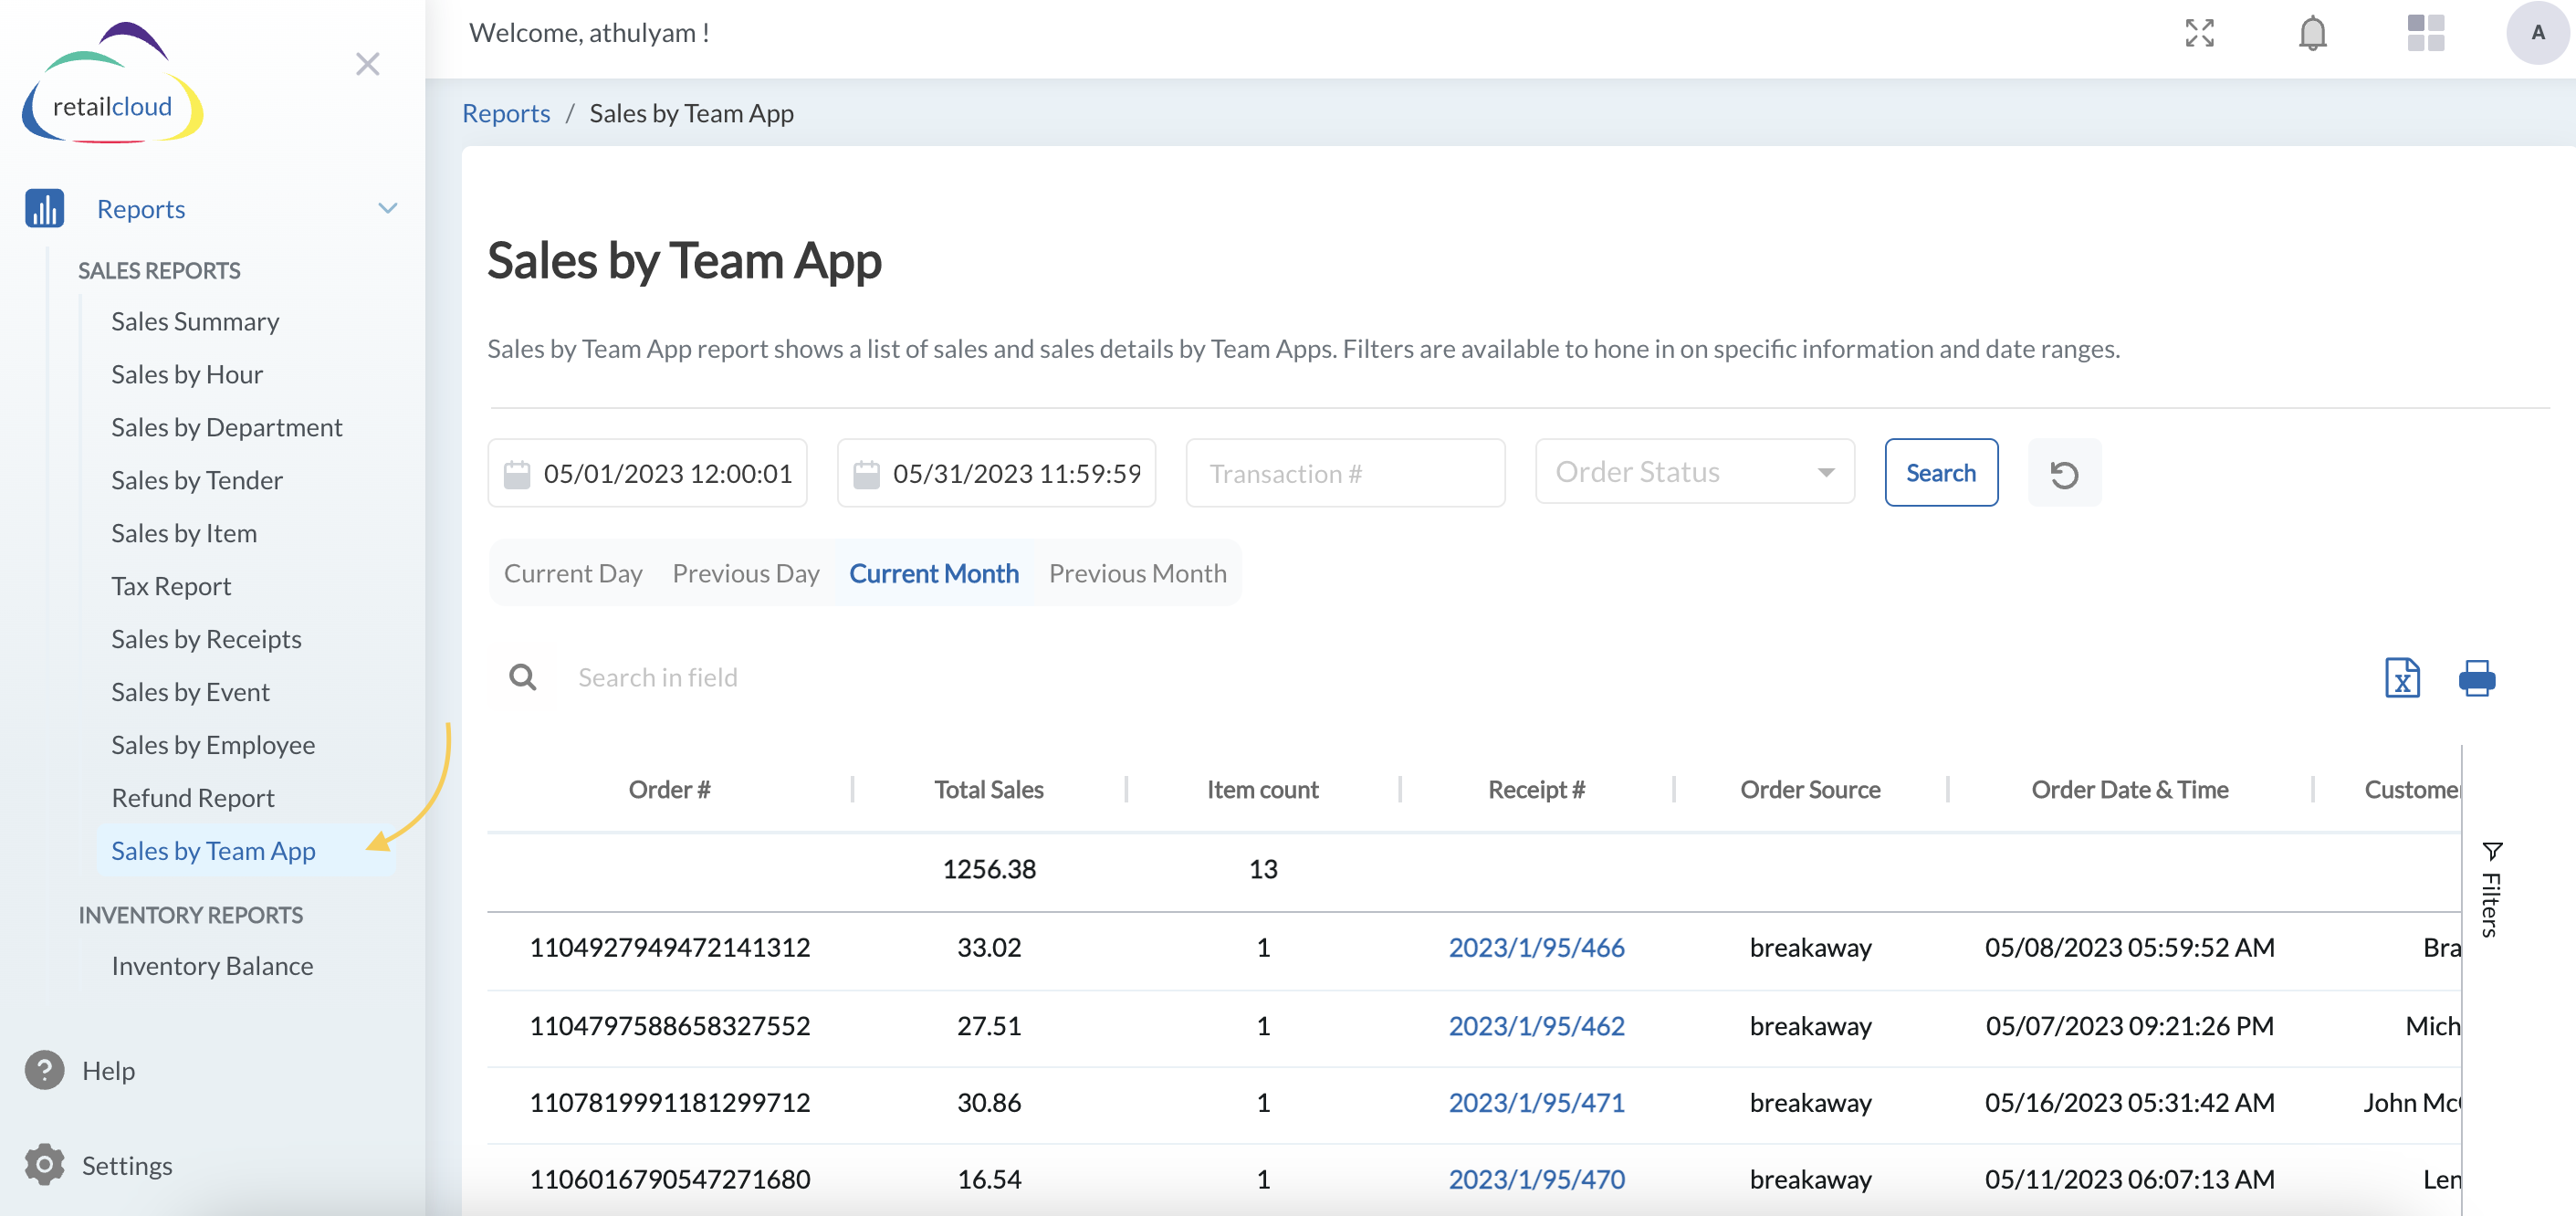
Task: Open user avatar menu A
Action: coord(2537,33)
